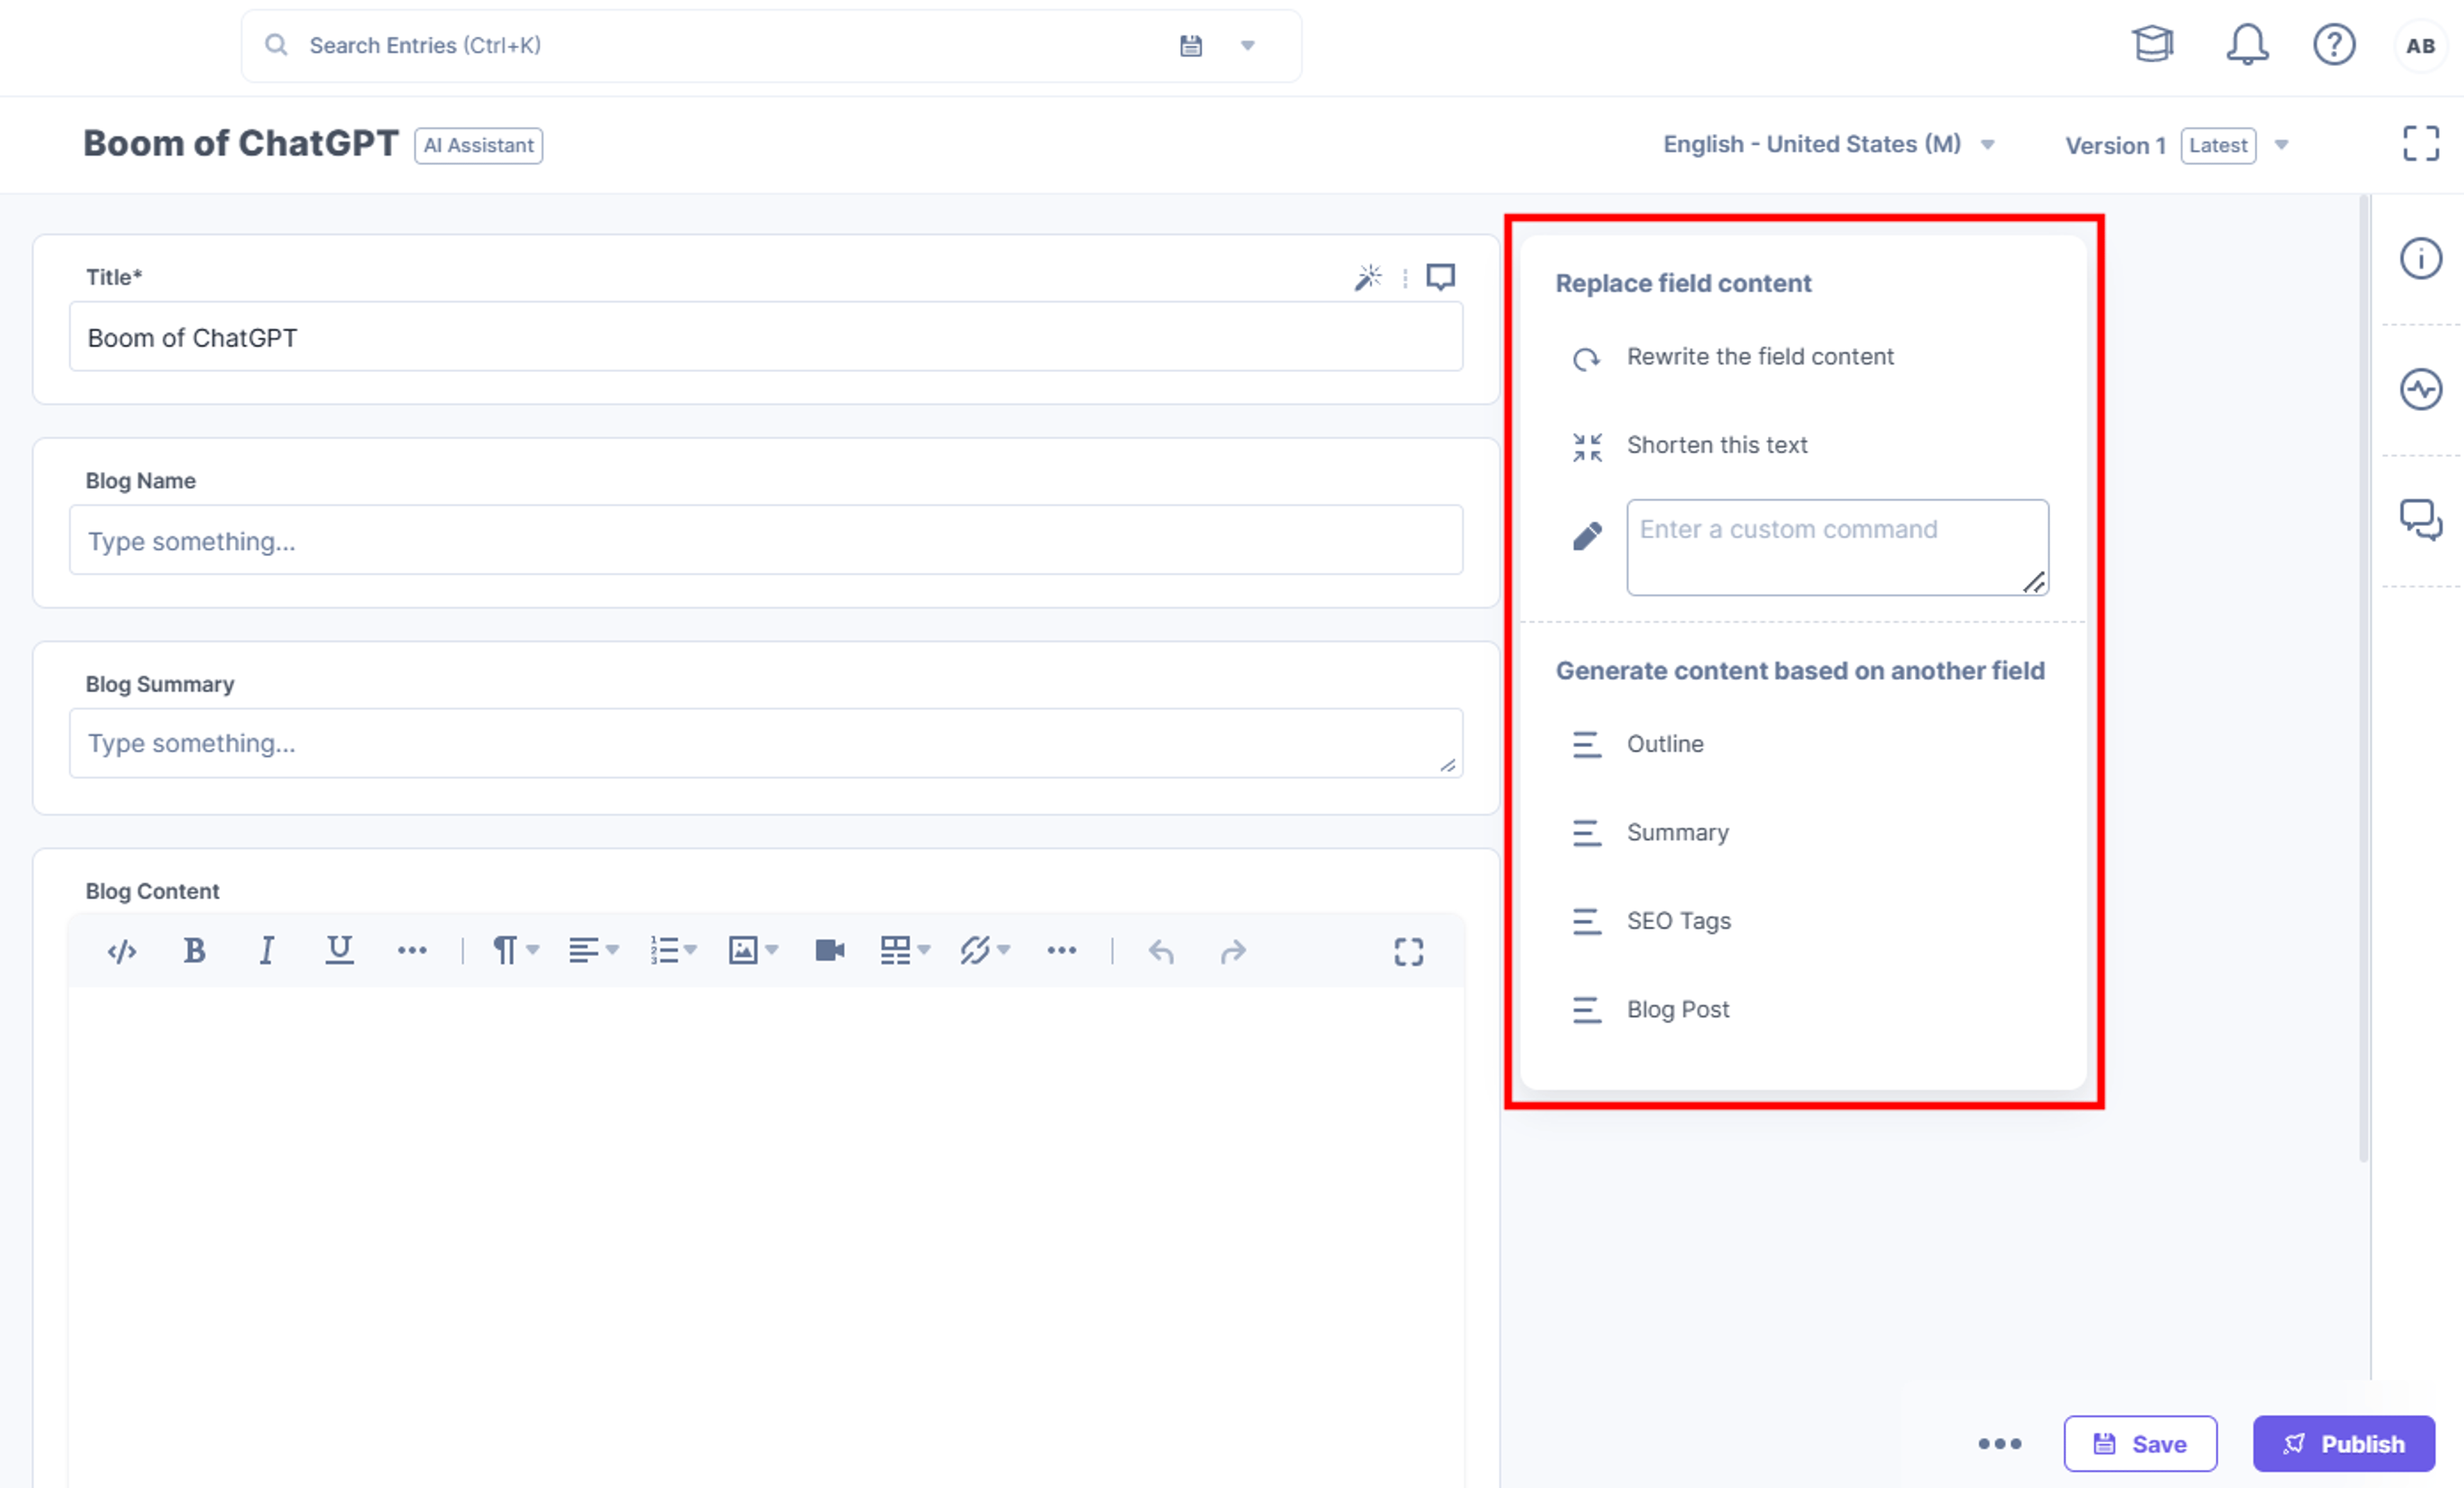Insert a video into Blog Content

pyautogui.click(x=829, y=951)
